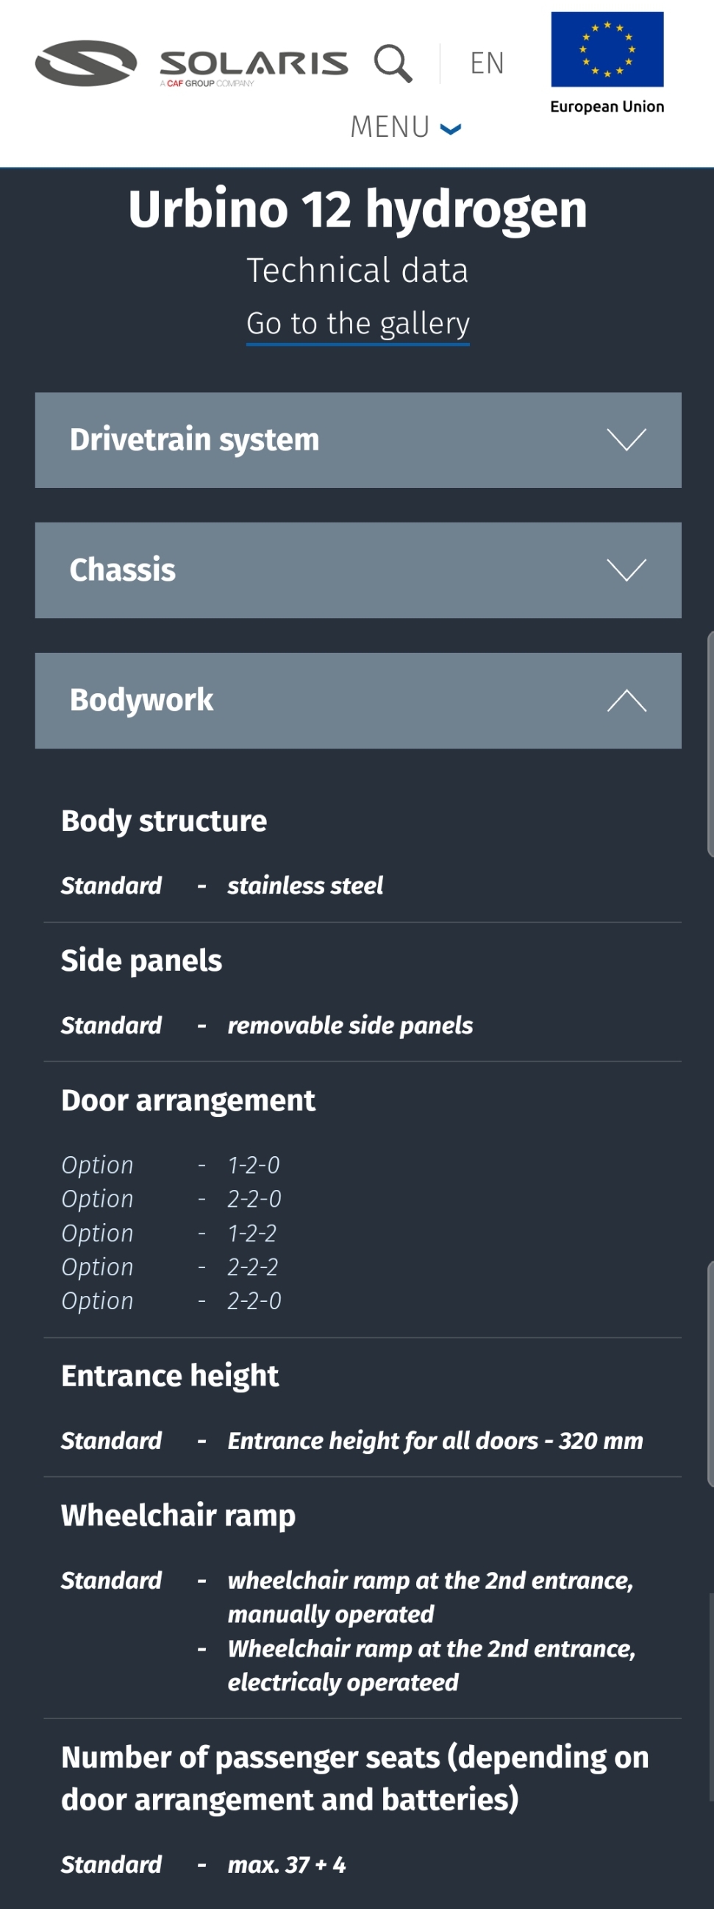Click the Entrance height heading
Screen dimensions: 714x1909
(170, 1375)
